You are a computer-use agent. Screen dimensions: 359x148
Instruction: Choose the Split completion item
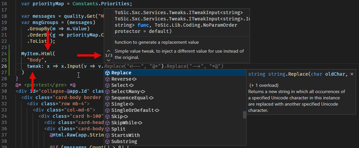[118, 129]
